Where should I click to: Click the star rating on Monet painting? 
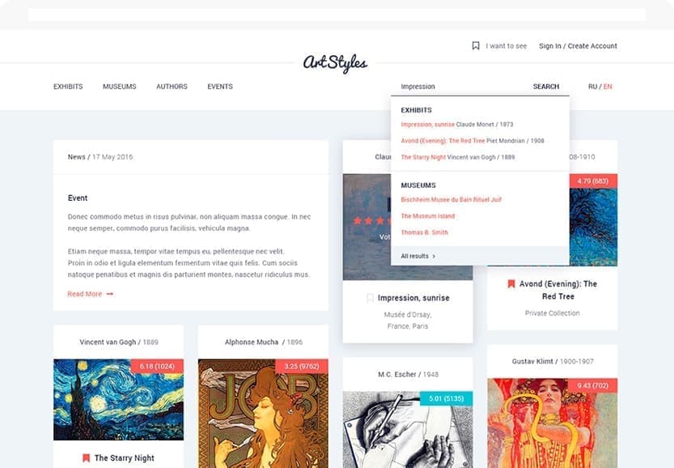pyautogui.click(x=372, y=221)
